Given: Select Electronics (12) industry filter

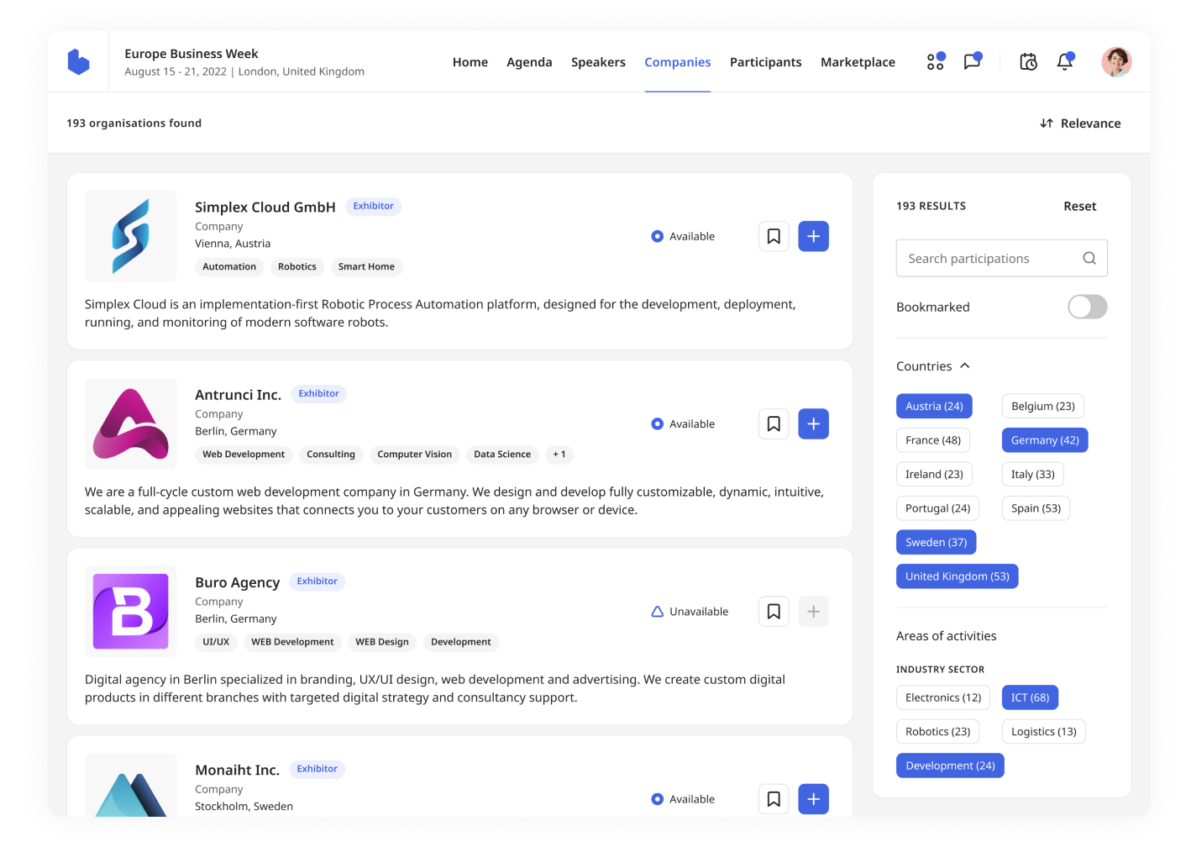Looking at the screenshot, I should (943, 697).
